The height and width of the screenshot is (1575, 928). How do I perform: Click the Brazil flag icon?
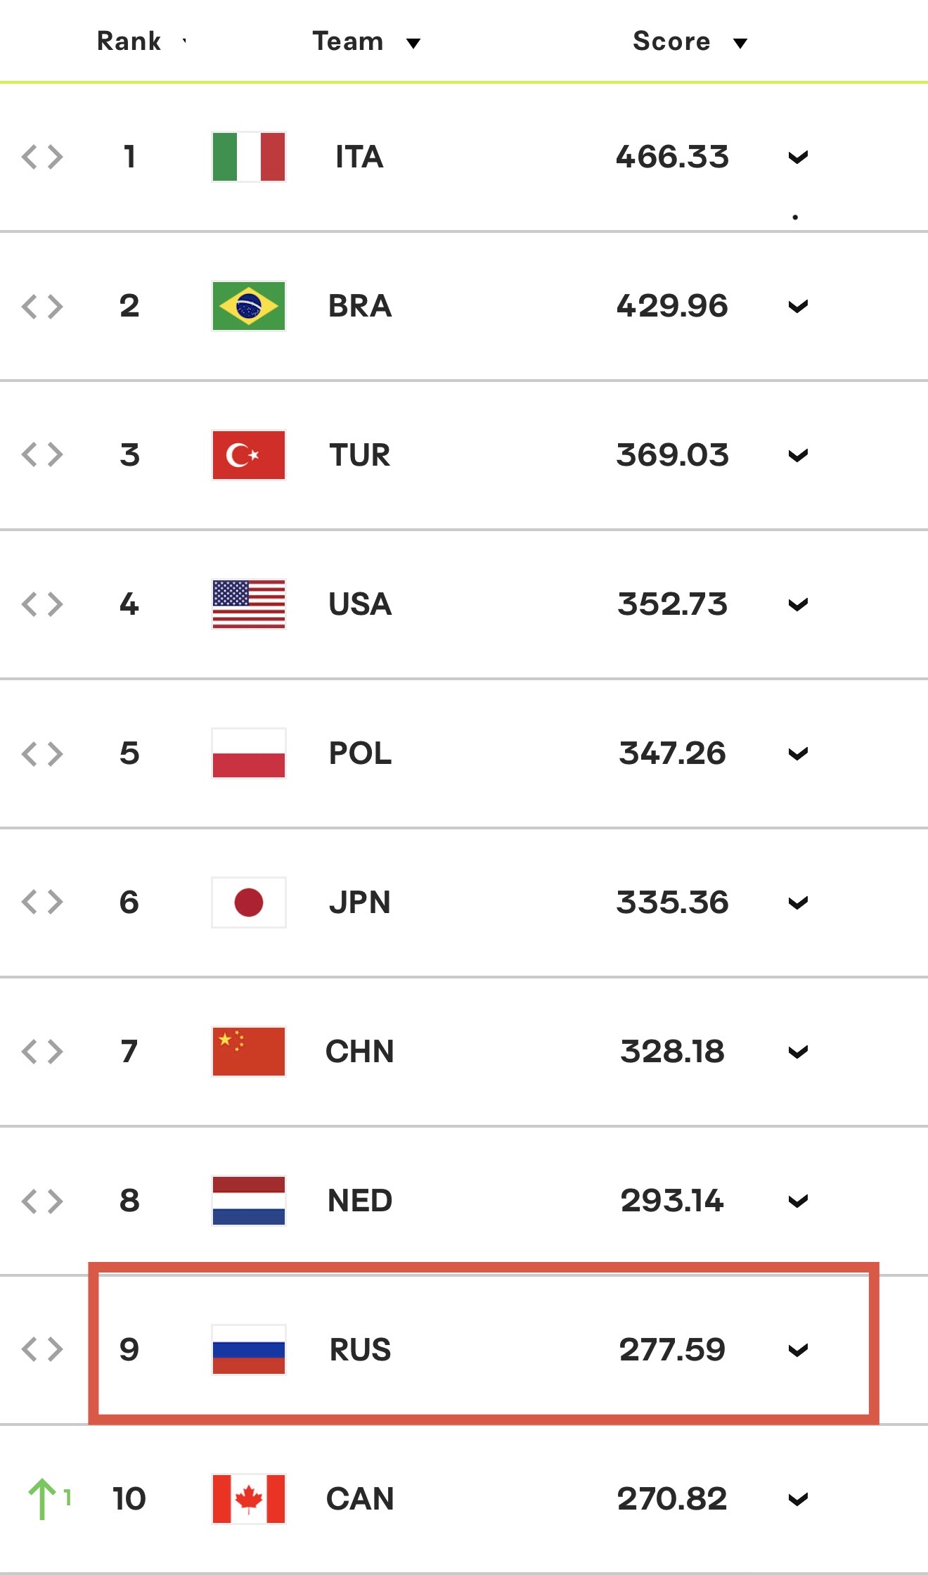pos(249,306)
